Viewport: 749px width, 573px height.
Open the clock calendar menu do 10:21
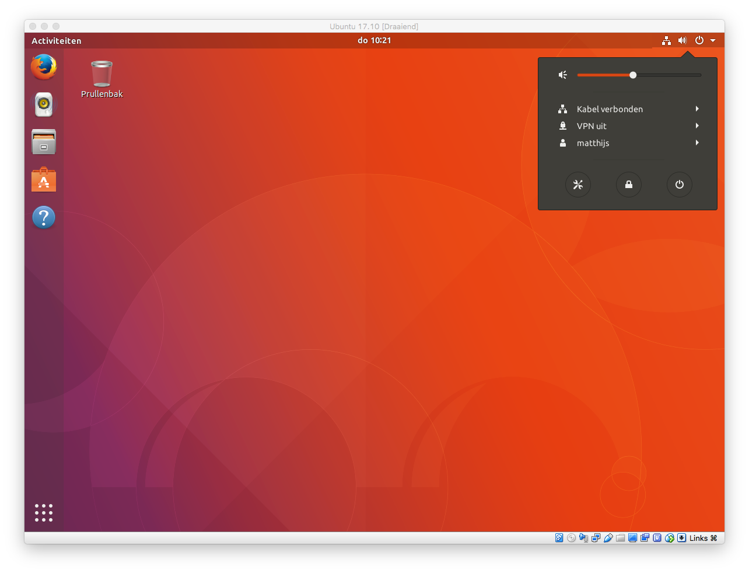click(374, 40)
